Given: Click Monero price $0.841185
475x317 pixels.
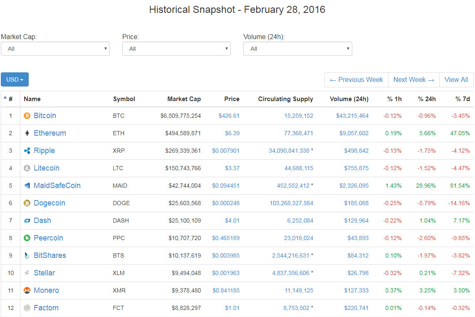Looking at the screenshot, I should click(x=226, y=291).
